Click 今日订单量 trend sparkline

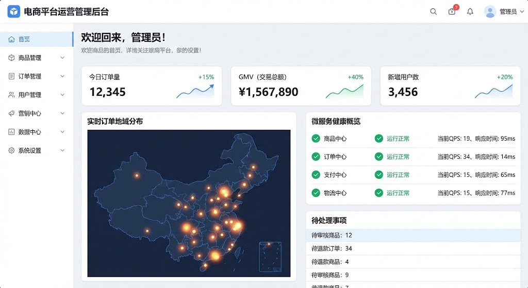coord(195,91)
